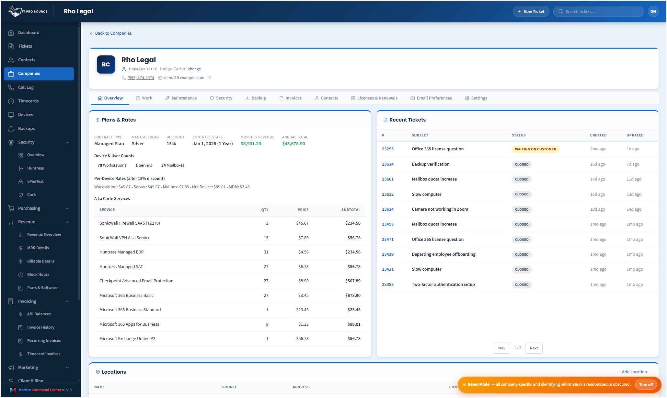Click the Cork shield icon

(x=21, y=195)
